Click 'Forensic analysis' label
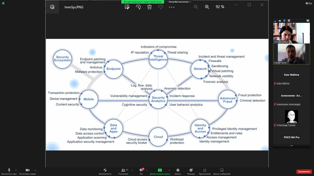 (x=216, y=82)
